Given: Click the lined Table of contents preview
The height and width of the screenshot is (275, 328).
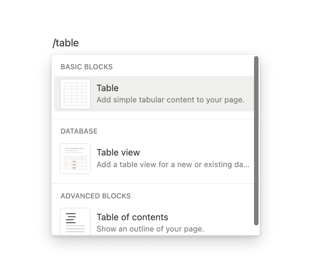Looking at the screenshot, I should pyautogui.click(x=75, y=222).
